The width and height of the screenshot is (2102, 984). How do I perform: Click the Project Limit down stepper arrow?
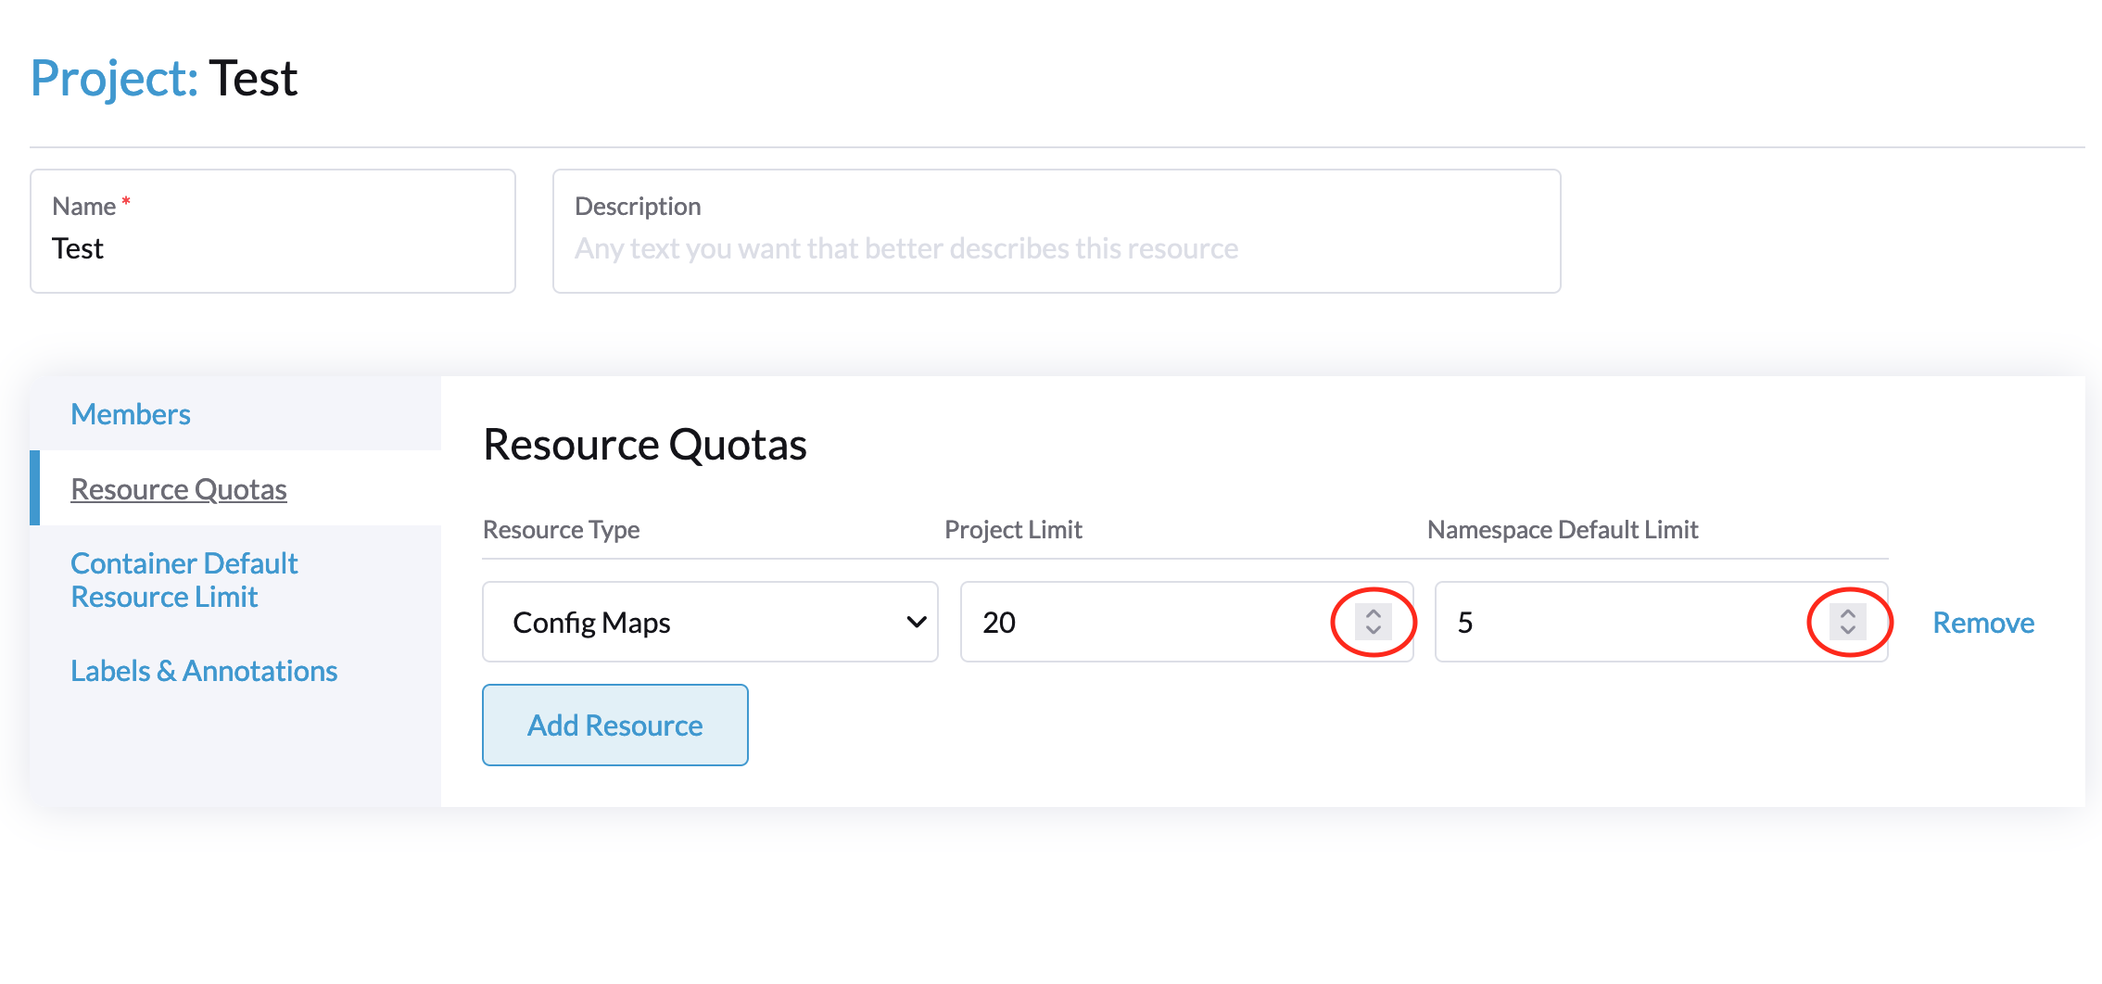click(x=1372, y=633)
